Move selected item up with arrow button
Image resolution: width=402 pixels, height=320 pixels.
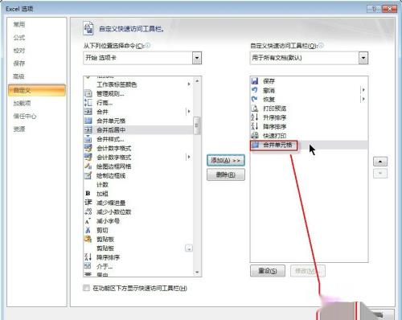pos(380,162)
